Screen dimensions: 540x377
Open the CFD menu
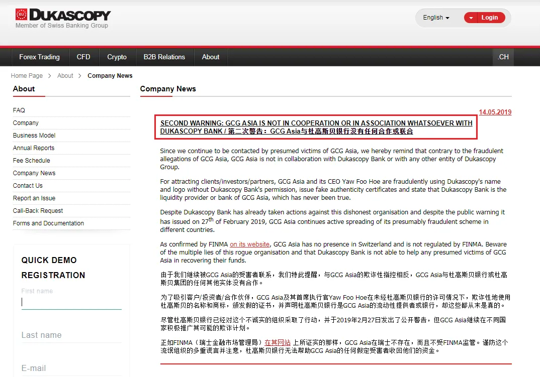(x=83, y=57)
